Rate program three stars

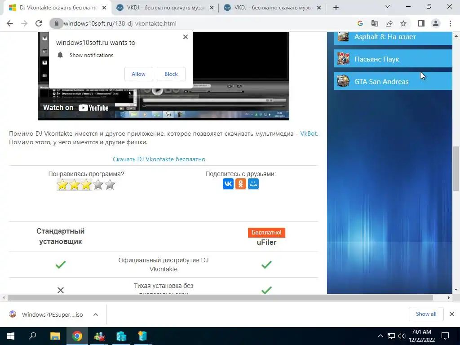tap(86, 185)
